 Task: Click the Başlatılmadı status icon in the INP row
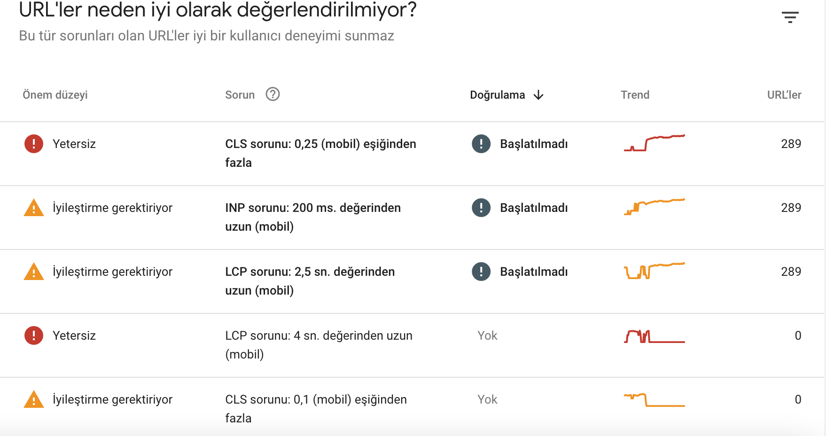click(481, 208)
